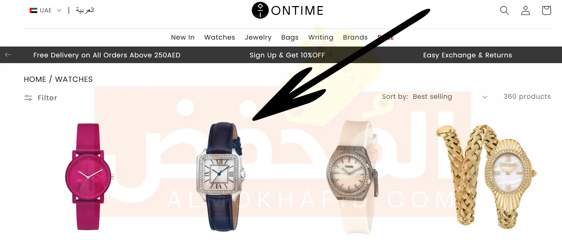Click the previous announcement arrow
The image size is (562, 251).
[8, 55]
